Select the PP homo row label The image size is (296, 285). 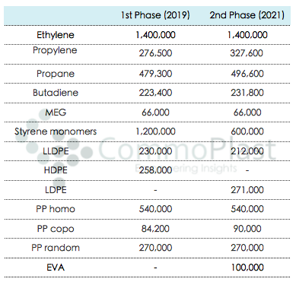[56, 209]
